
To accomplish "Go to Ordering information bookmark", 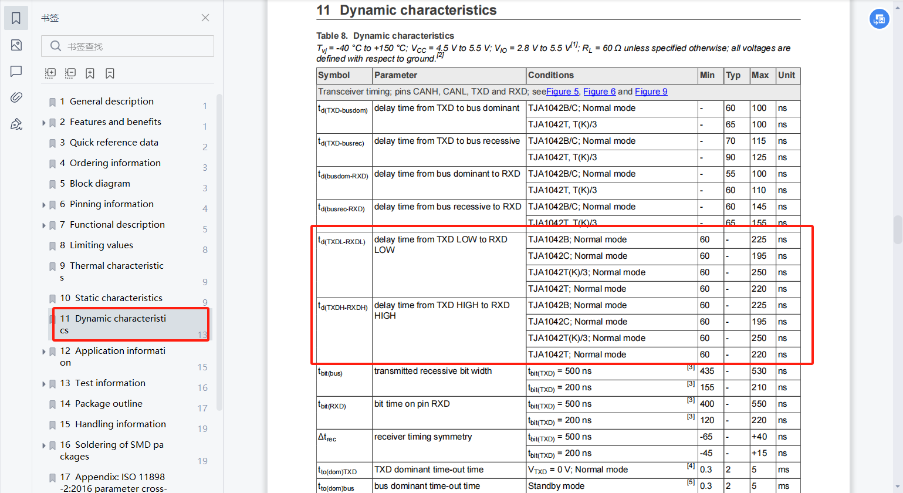I will coord(110,163).
